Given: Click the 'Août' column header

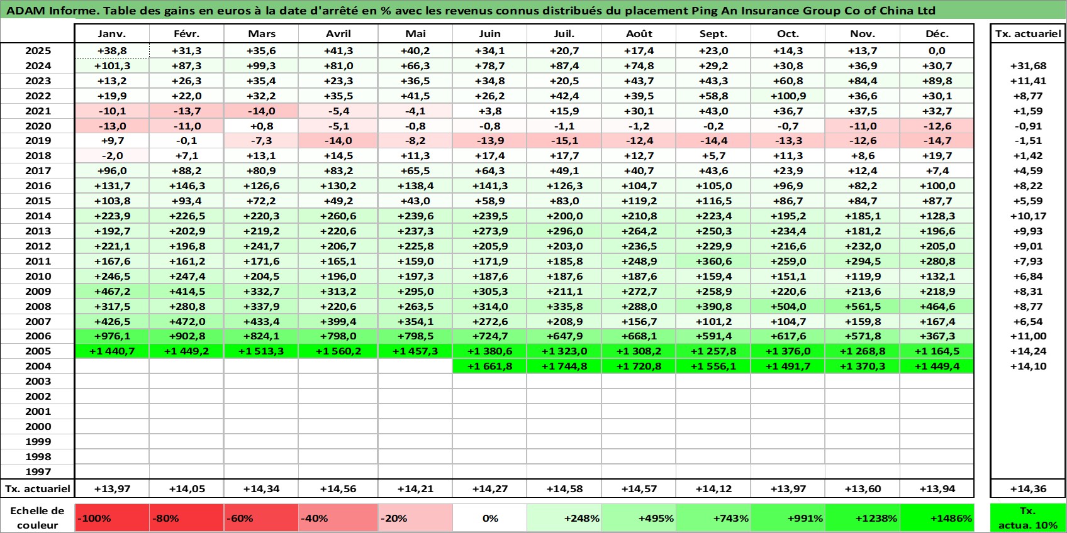Looking at the screenshot, I should pyautogui.click(x=639, y=34).
